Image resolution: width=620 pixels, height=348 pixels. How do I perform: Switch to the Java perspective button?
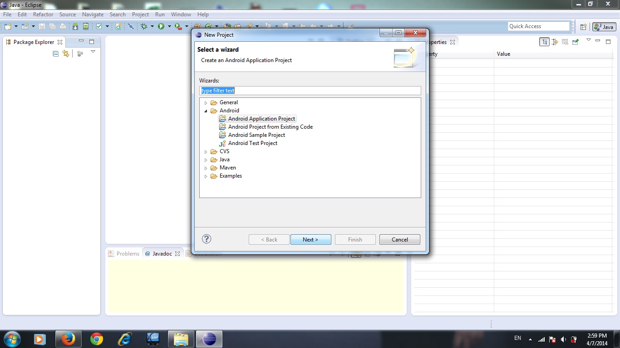[604, 27]
